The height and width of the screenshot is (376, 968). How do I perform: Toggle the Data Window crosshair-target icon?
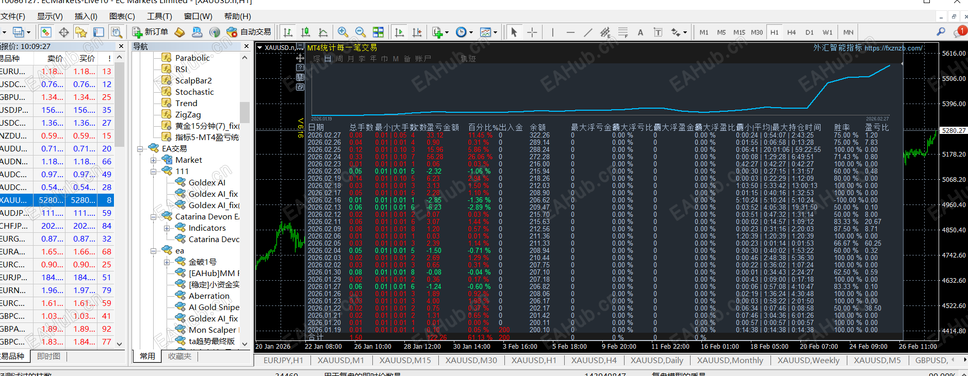pos(63,32)
